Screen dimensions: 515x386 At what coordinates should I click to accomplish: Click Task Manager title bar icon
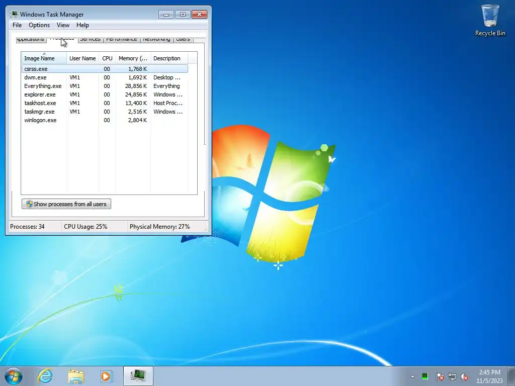14,14
